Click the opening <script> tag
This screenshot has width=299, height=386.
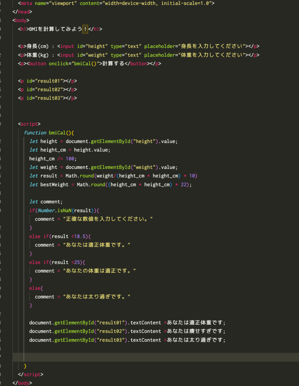click(x=29, y=124)
